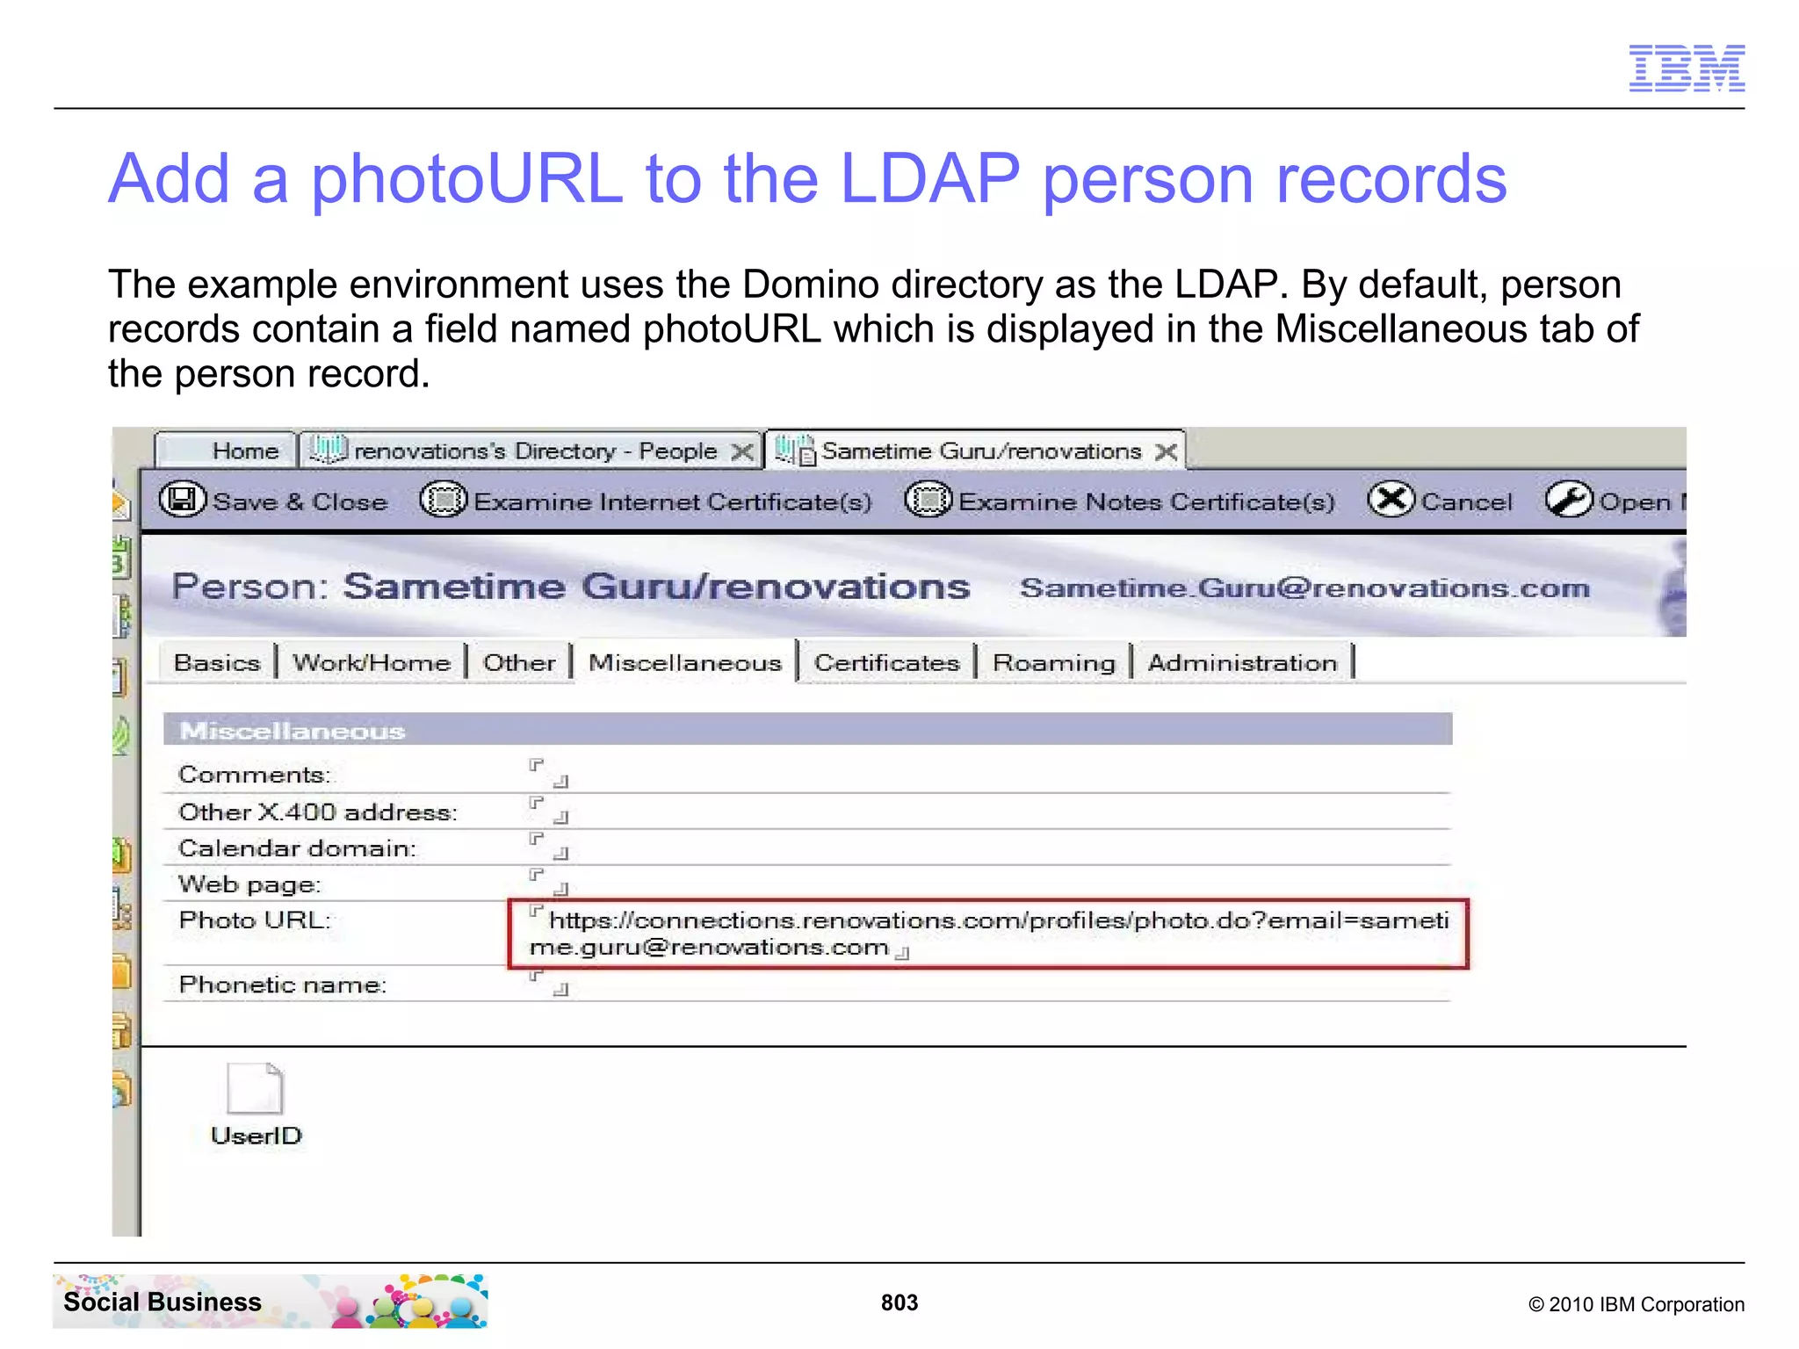The width and height of the screenshot is (1799, 1349).
Task: Click the IBM logo
Action: pyautogui.click(x=1687, y=68)
